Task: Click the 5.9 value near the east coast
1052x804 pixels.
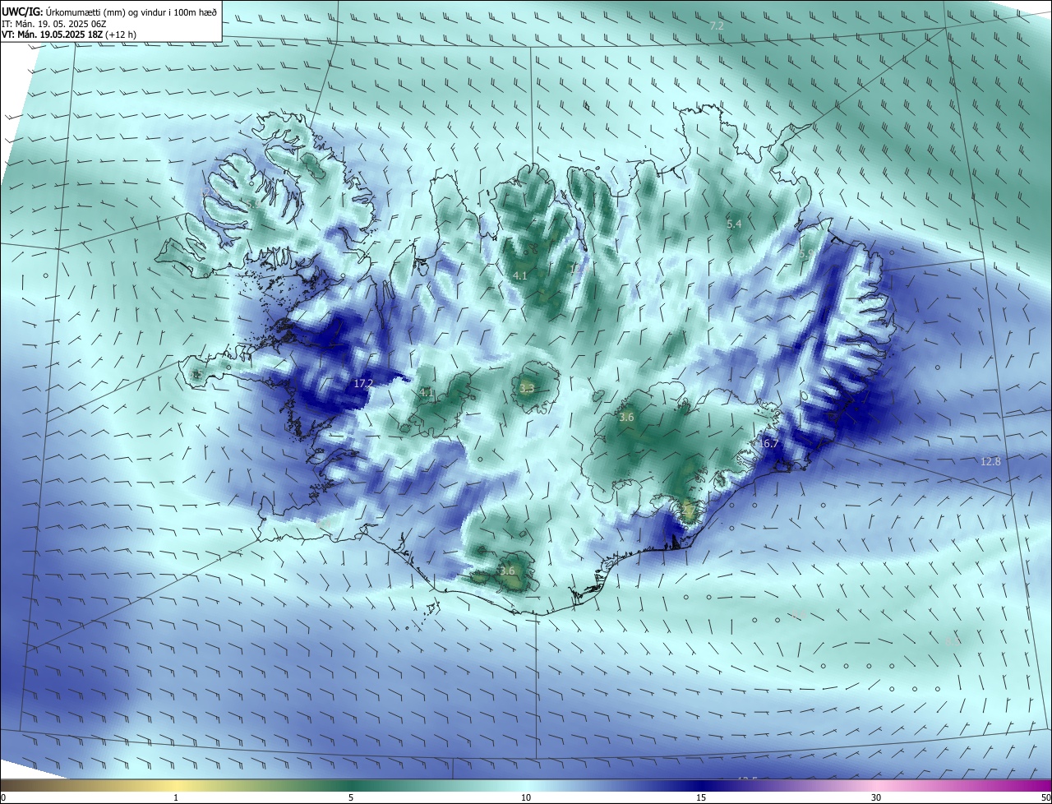Action: (x=805, y=254)
